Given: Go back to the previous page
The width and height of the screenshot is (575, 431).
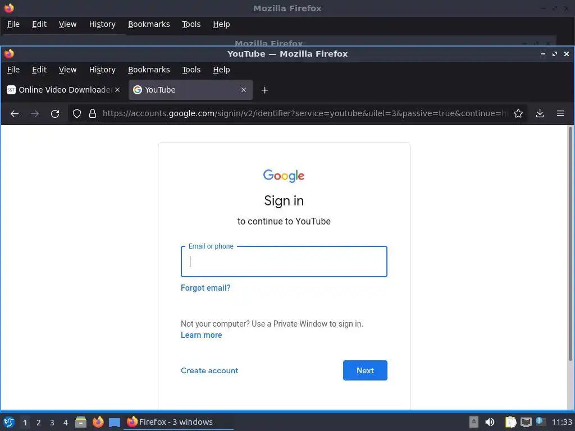Looking at the screenshot, I should click(14, 113).
